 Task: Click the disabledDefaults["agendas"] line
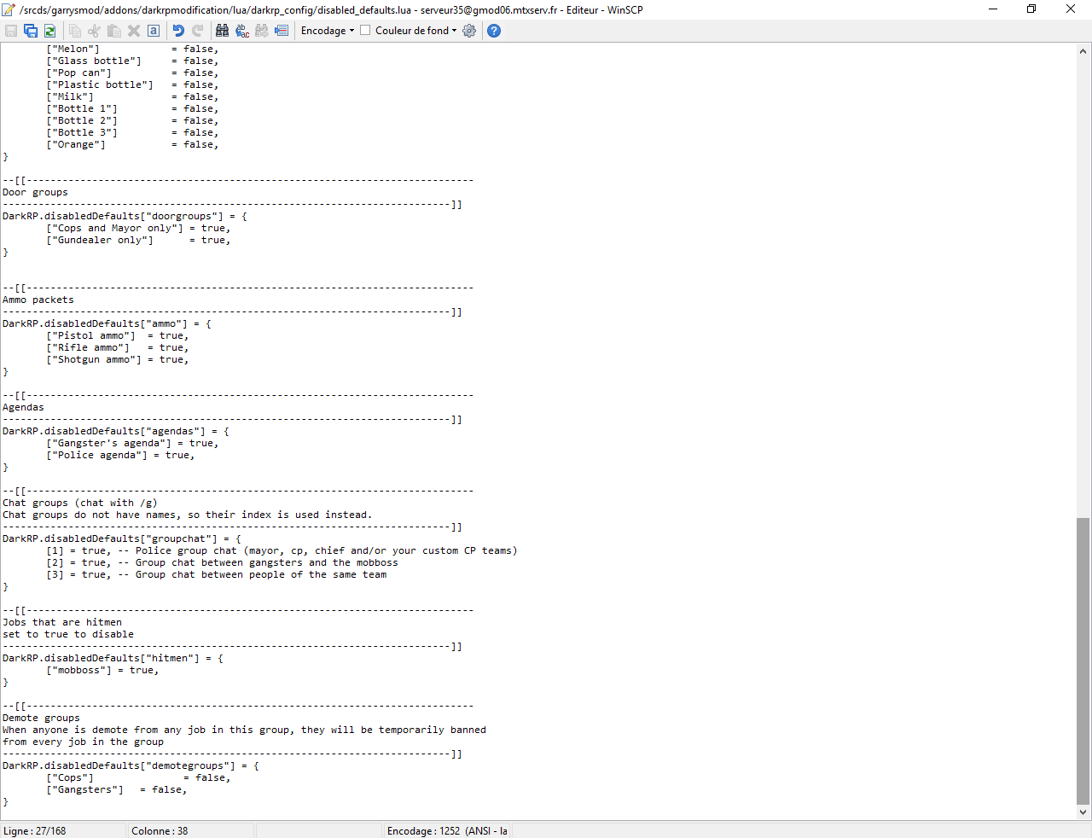coord(116,431)
